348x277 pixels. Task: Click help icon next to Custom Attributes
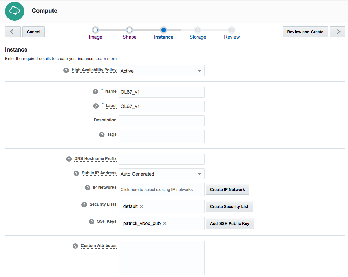point(75,246)
